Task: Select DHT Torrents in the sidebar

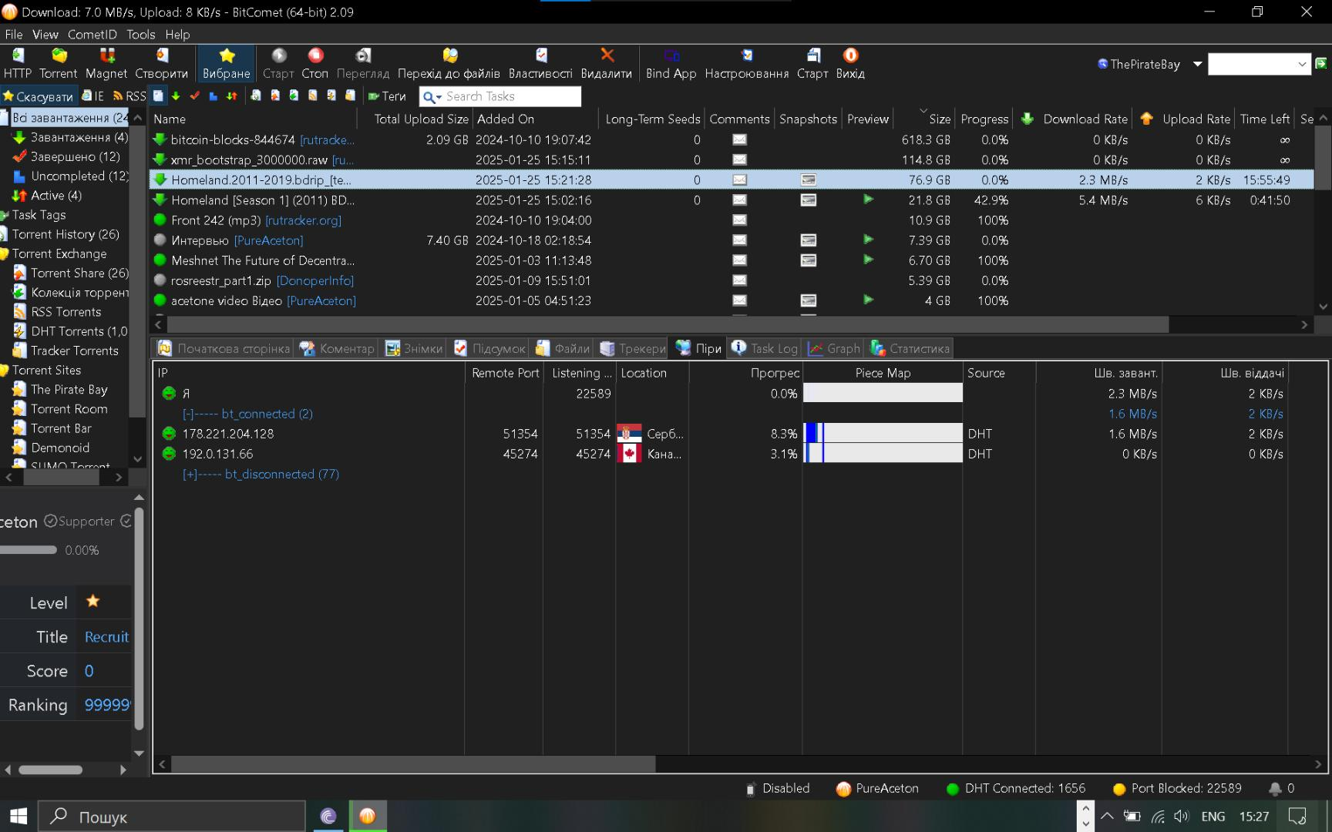Action: point(71,331)
